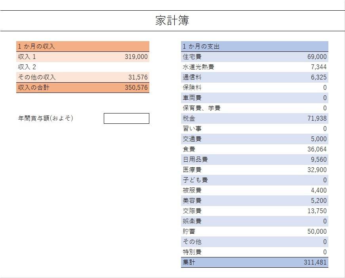Image resolution: width=345 pixels, height=278 pixels.
Task: Select the 1か月の収入 header
Action: click(83, 46)
